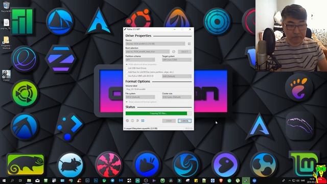Image resolution: width=327 pixels, height=184 pixels.
Task: Open the Cluster size dropdown
Action: (177, 97)
